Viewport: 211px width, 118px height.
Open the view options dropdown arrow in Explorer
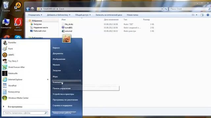196,15
